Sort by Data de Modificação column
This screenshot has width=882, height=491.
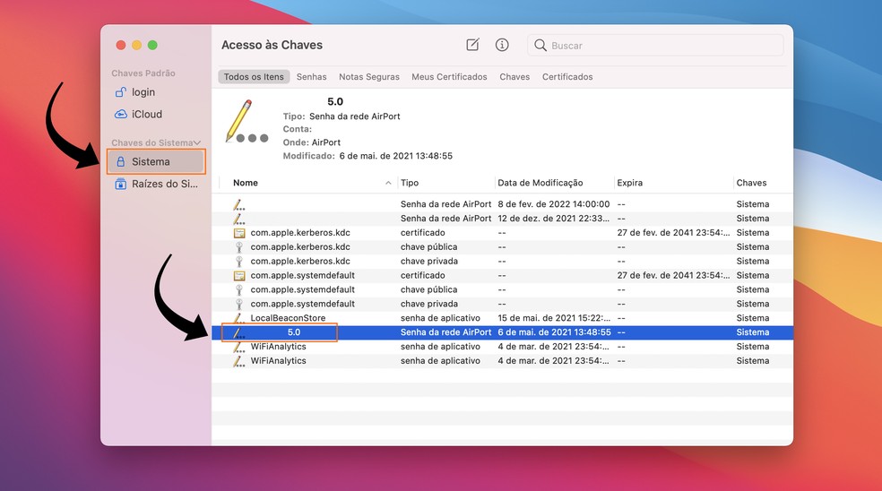[540, 183]
